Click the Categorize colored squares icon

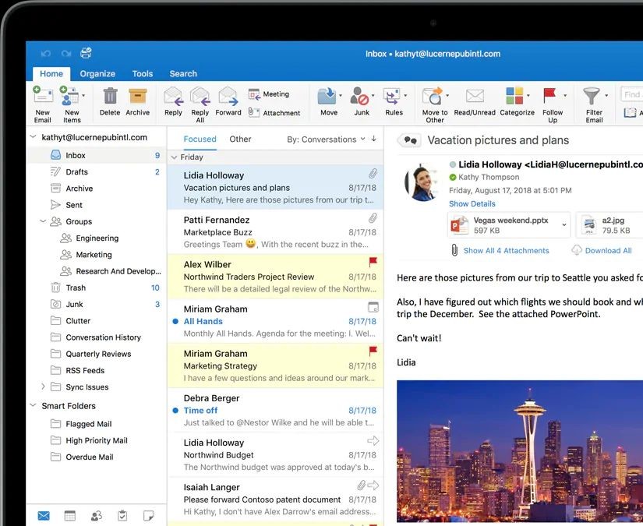(514, 96)
